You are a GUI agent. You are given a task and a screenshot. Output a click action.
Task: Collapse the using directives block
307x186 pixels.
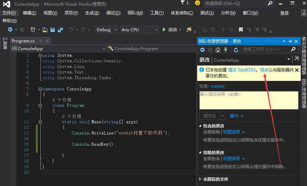click(40, 55)
